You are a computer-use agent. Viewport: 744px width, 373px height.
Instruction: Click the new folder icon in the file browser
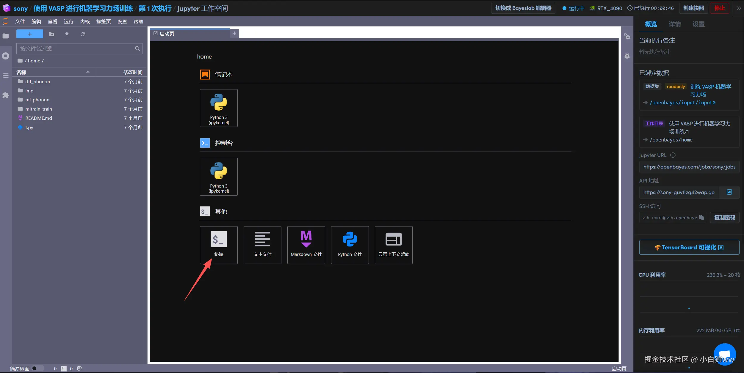click(51, 34)
